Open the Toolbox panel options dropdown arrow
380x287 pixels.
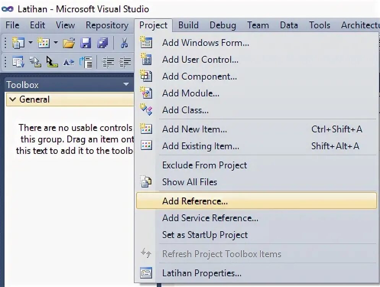click(x=126, y=85)
